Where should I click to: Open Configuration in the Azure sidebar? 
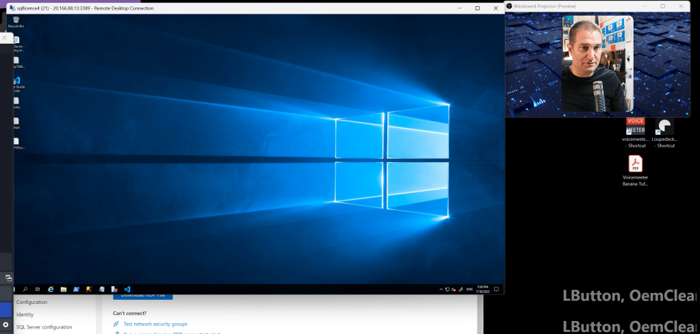31,302
